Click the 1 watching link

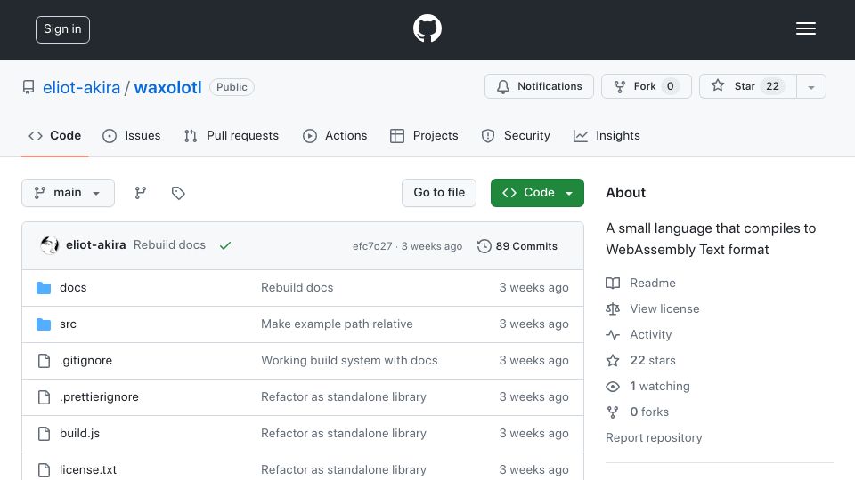tap(660, 387)
